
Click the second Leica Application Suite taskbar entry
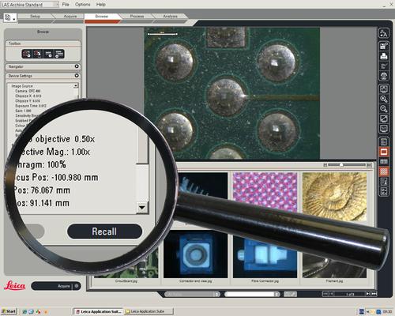click(x=149, y=311)
